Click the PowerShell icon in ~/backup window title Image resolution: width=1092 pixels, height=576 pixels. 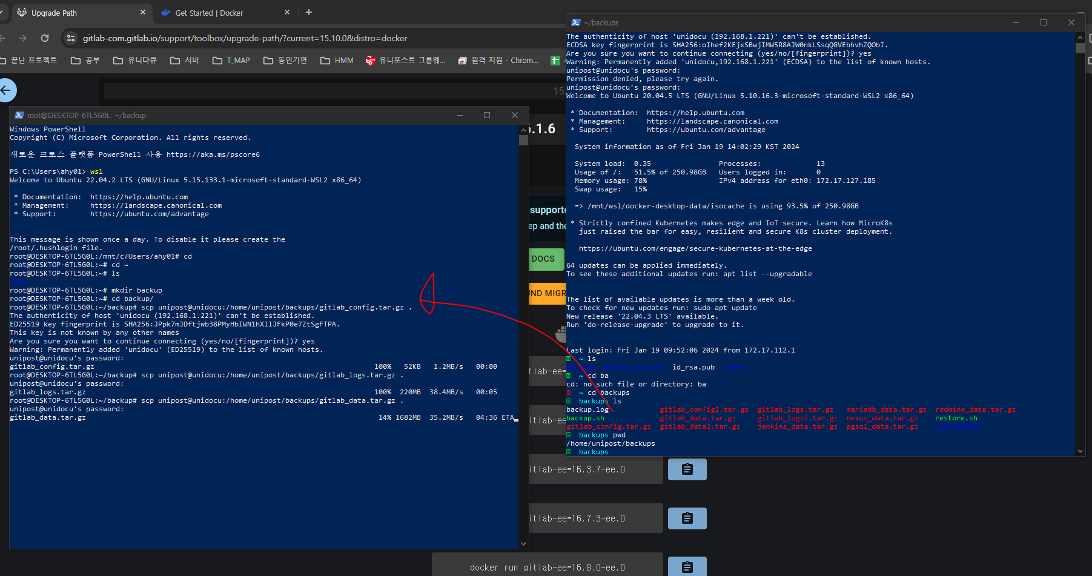(19, 115)
